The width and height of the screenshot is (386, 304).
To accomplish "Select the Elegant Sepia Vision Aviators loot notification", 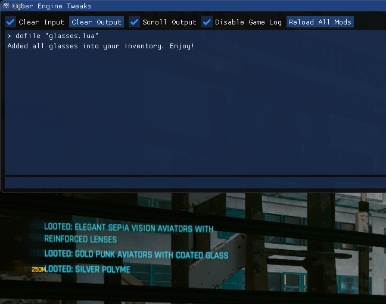I will click(128, 228).
